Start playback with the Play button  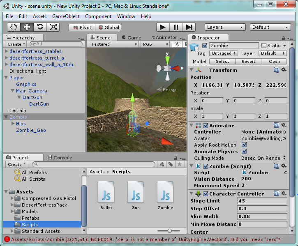click(x=163, y=27)
